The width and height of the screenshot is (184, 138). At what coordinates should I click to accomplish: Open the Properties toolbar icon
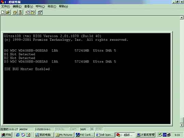pyautogui.click(x=40, y=12)
